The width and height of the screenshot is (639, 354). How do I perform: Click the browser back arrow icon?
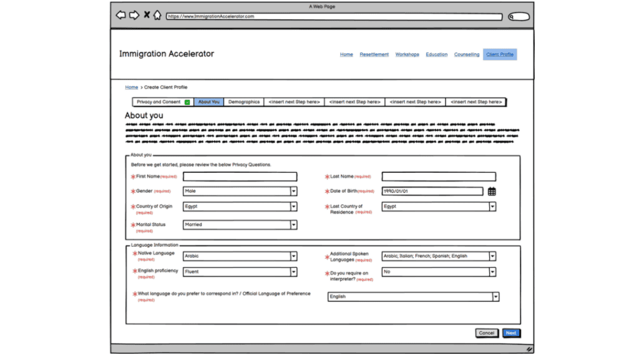tap(120, 16)
